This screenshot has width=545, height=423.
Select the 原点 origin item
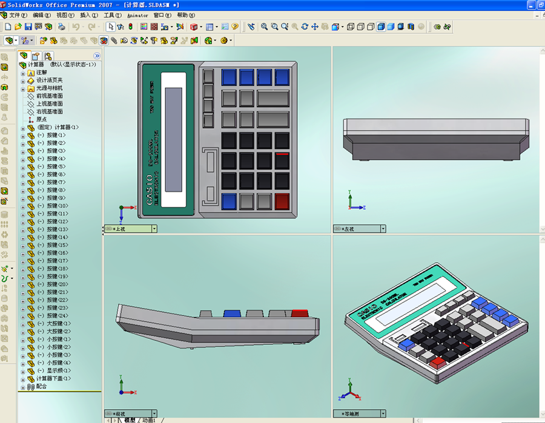[x=41, y=119]
